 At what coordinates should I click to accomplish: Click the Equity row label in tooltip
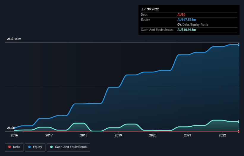point(145,20)
